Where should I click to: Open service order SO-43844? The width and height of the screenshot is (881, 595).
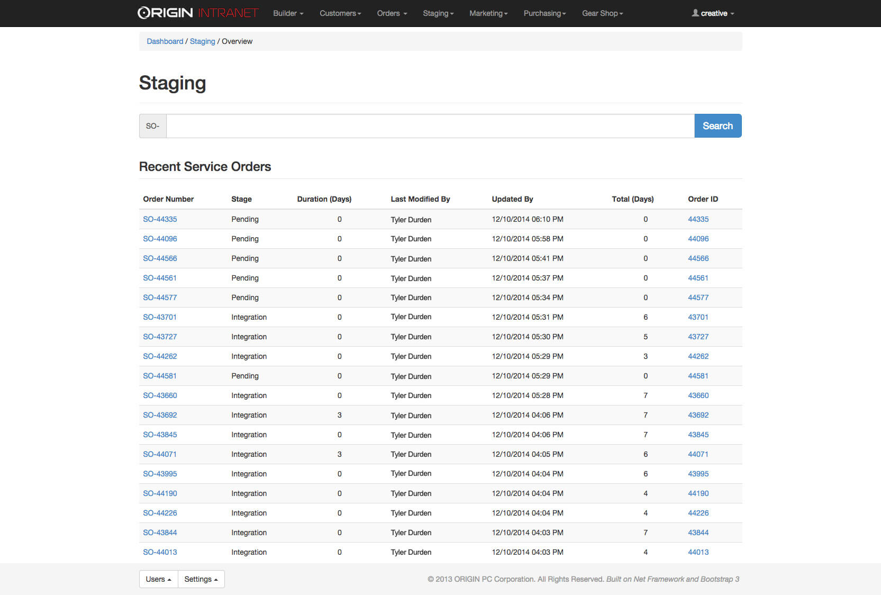[160, 533]
